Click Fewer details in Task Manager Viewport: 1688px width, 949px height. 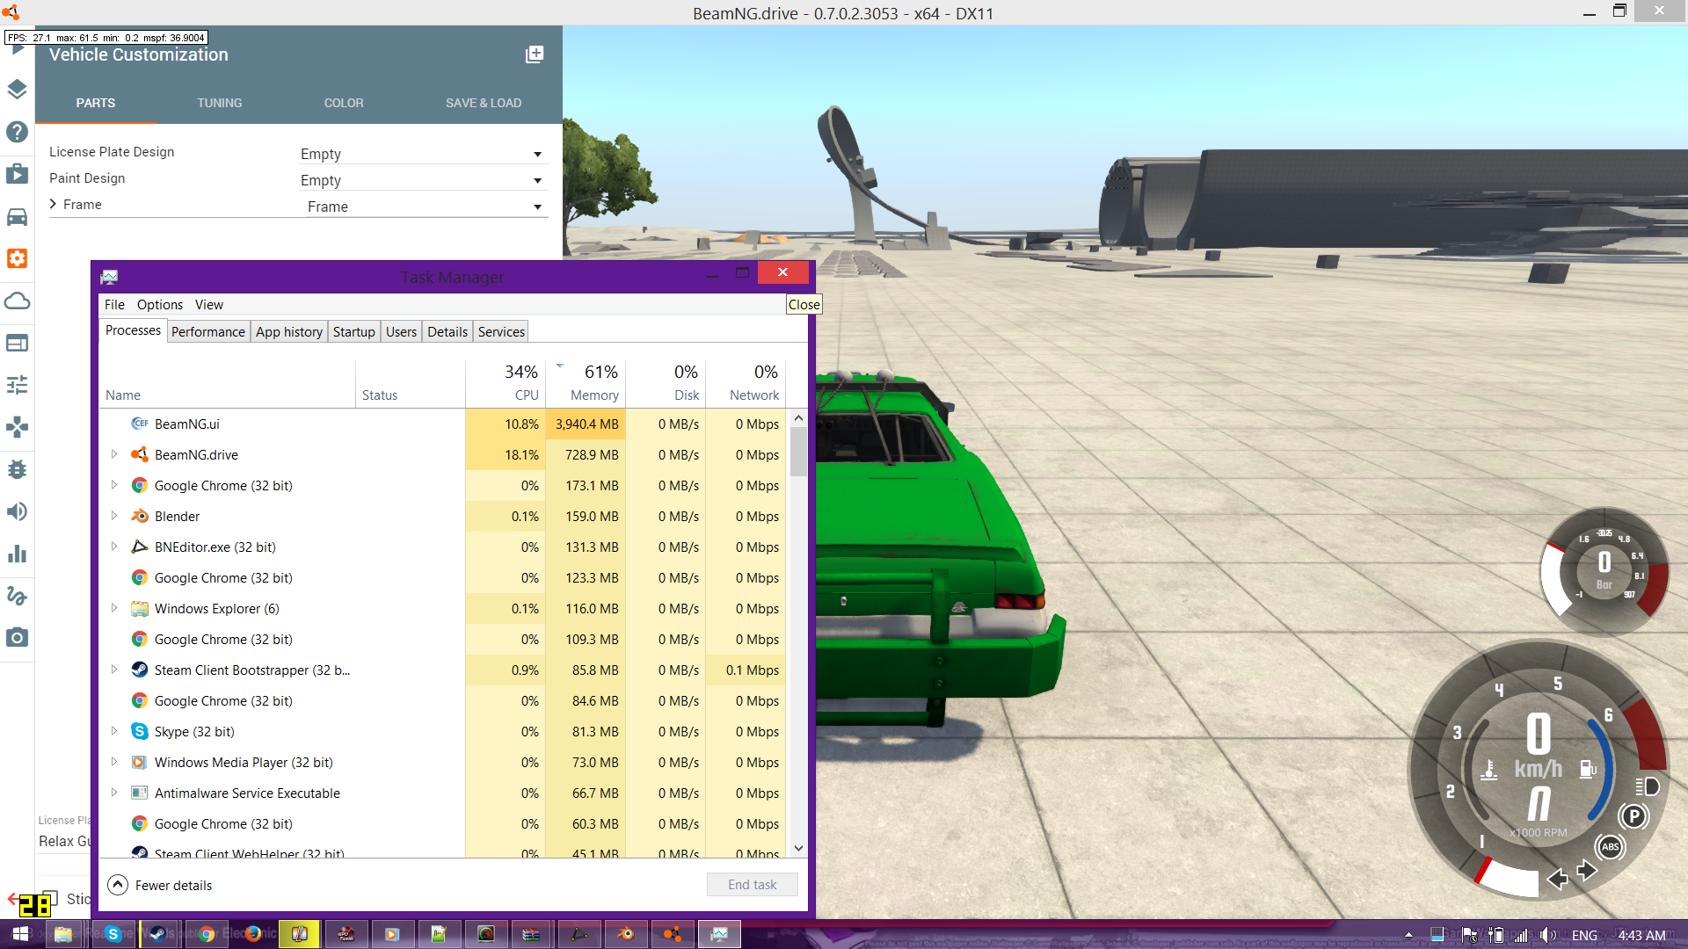tap(160, 885)
